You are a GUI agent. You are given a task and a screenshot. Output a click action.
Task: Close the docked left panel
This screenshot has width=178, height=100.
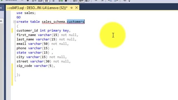click(x=1, y=8)
